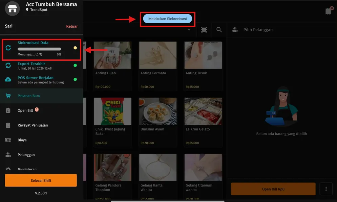
Task: Expand the category dropdown chevron
Action: [x=189, y=30]
